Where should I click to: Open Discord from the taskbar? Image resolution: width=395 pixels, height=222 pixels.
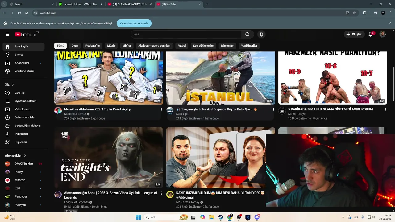(257, 217)
